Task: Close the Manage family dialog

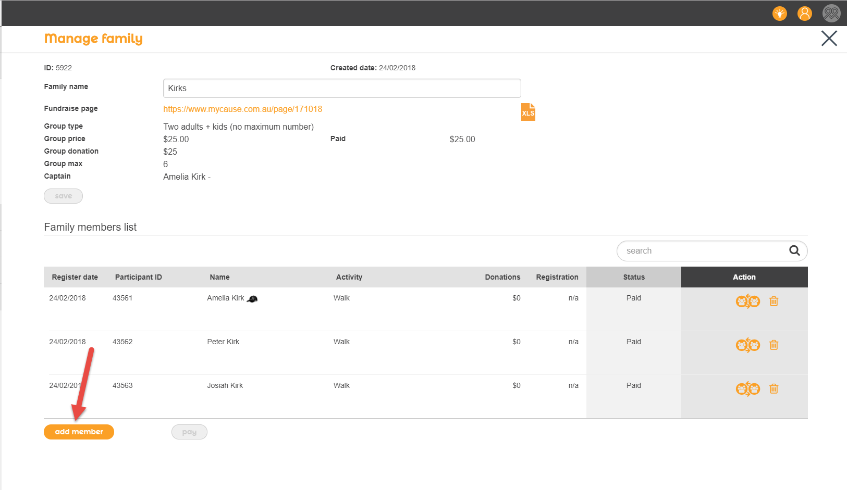Action: (829, 39)
